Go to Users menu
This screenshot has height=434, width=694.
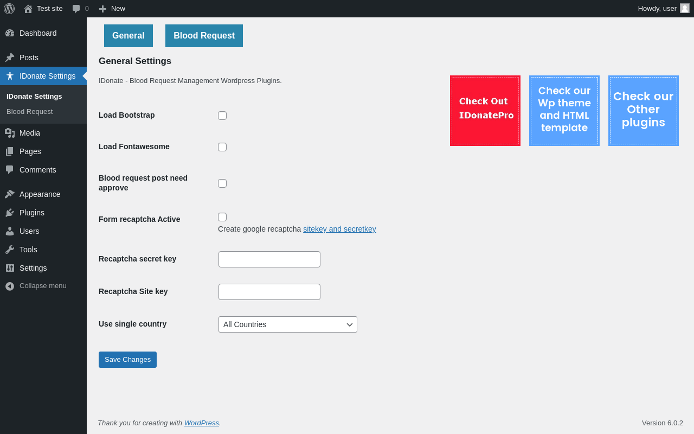pos(43,231)
